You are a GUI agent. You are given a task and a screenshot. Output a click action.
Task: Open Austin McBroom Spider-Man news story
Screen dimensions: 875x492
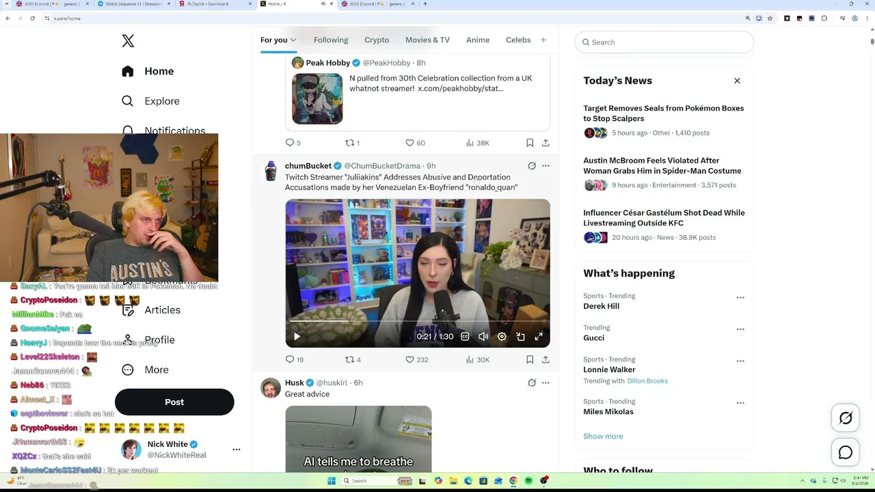[x=664, y=173]
